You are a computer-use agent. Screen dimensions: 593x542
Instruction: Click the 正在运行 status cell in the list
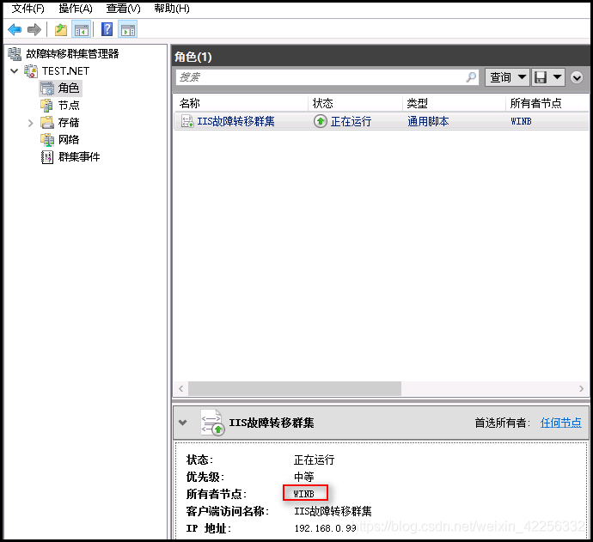click(x=351, y=121)
